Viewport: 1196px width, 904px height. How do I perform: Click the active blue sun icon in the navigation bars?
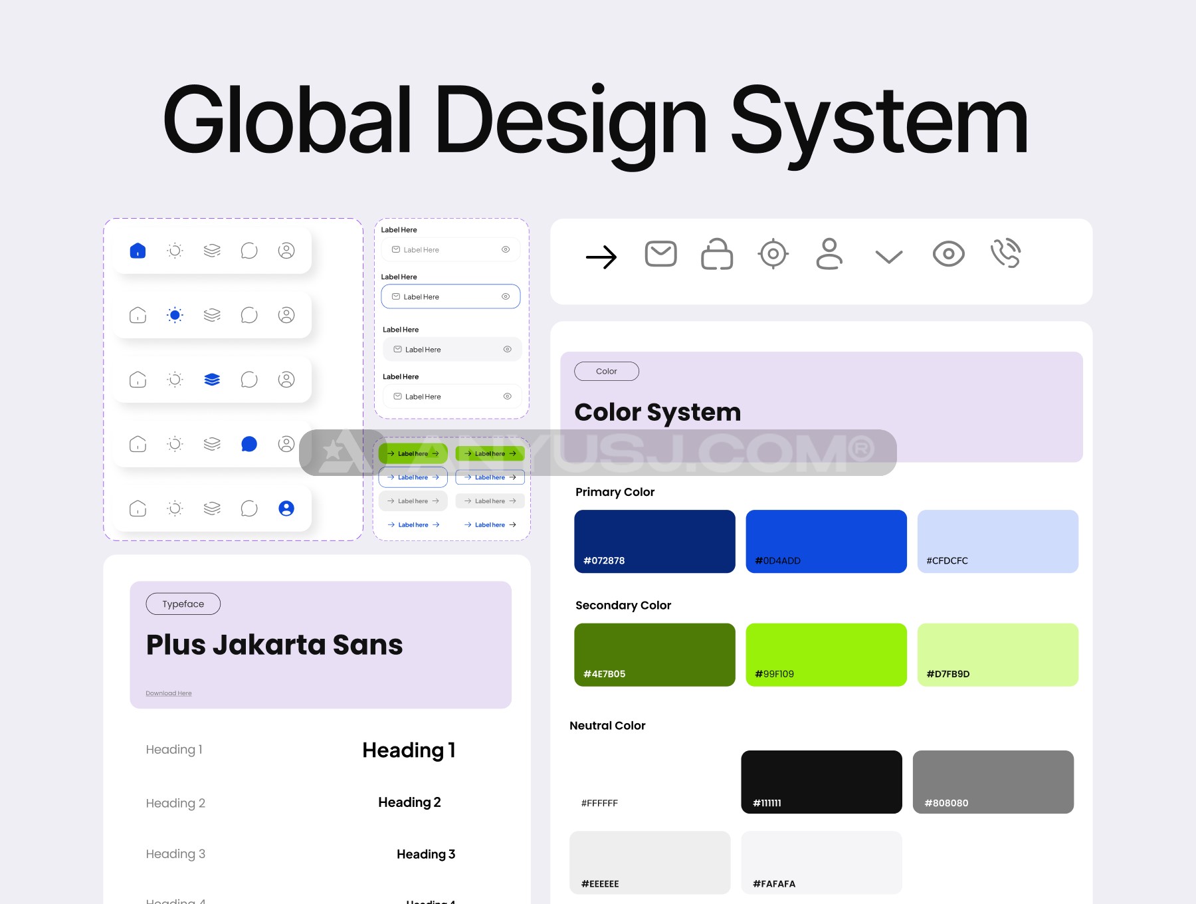[x=175, y=315]
